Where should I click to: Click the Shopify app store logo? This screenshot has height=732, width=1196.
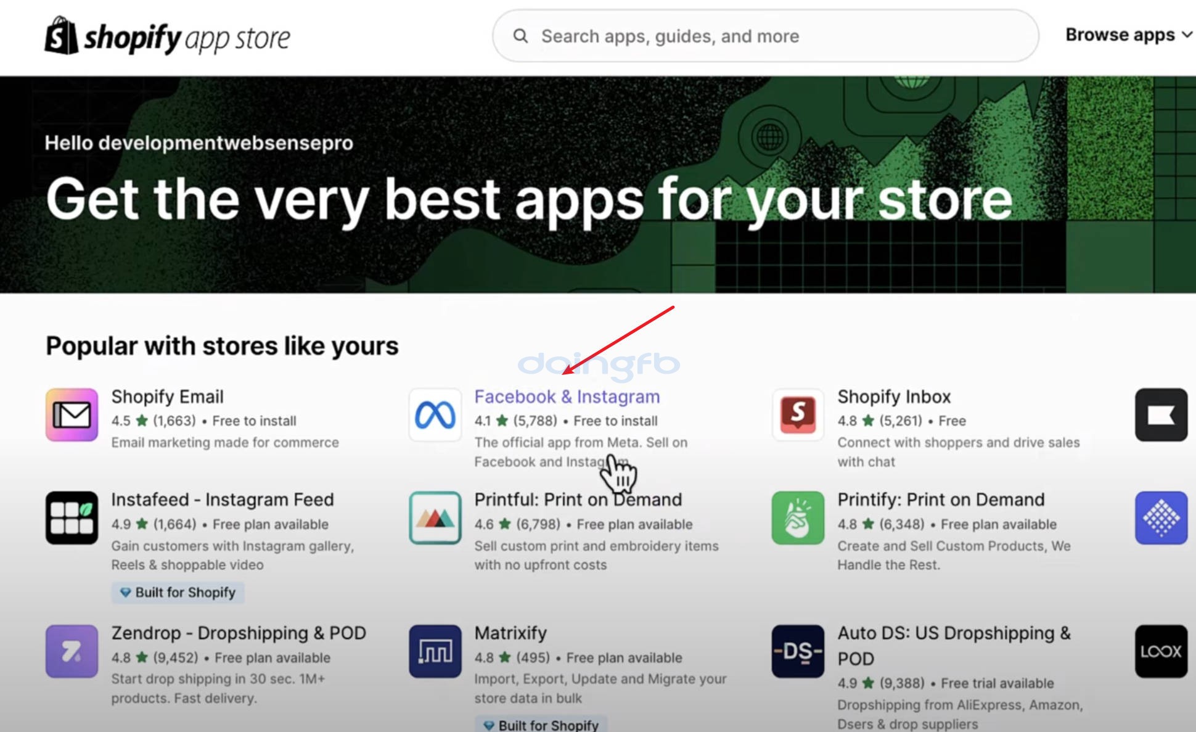pyautogui.click(x=167, y=36)
